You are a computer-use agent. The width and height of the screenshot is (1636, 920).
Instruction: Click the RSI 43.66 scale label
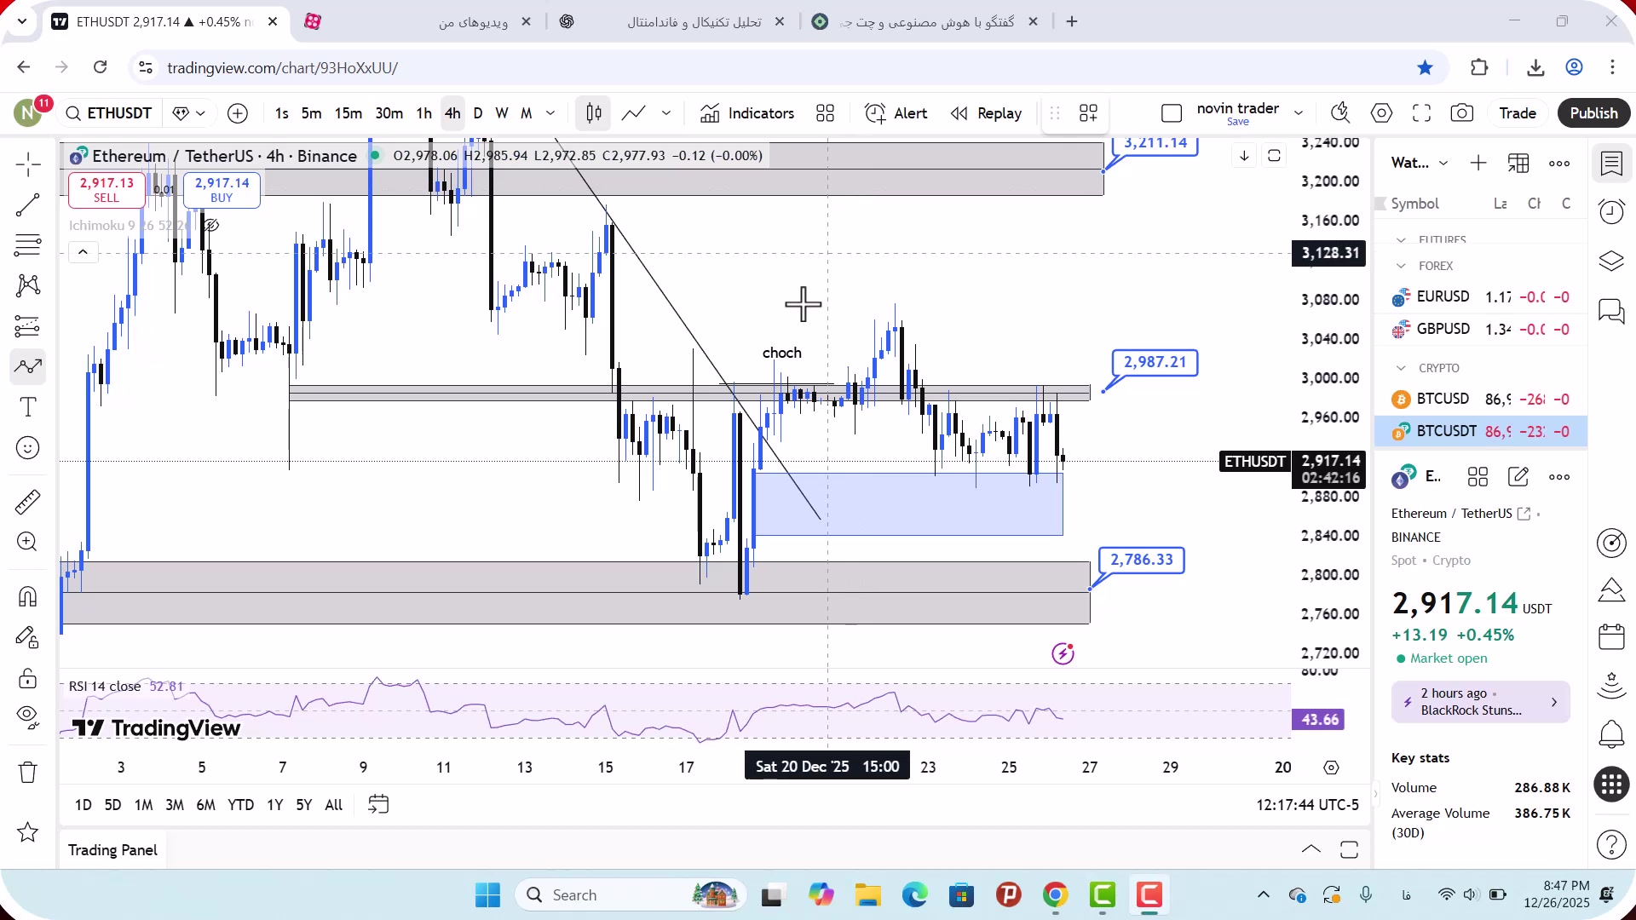(x=1320, y=720)
